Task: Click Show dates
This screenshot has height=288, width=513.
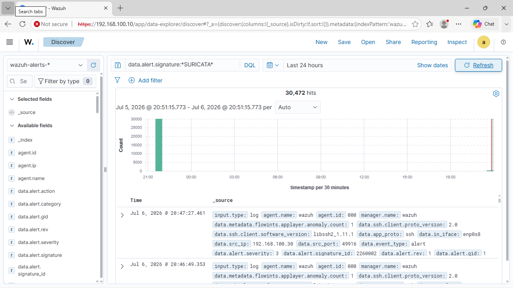Action: point(432,65)
